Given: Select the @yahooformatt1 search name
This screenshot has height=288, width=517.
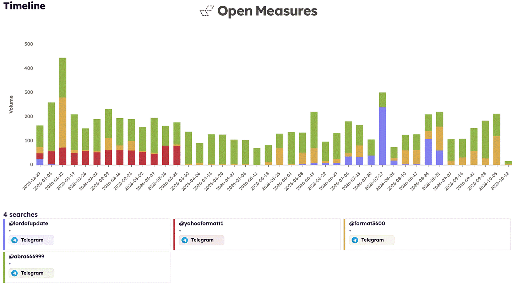Looking at the screenshot, I should (x=201, y=224).
